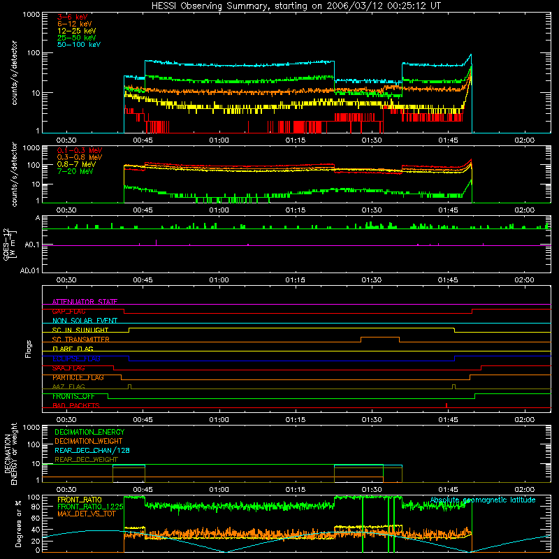
Task: Click the BAD_PACKETS spike near 01:45
Action: (x=447, y=405)
